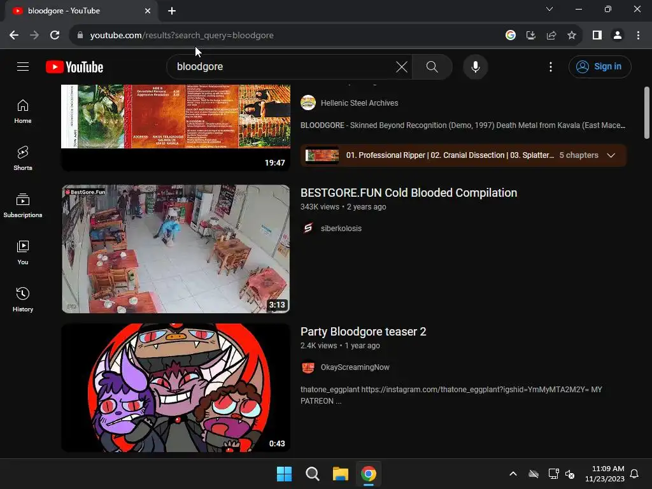Click the install app icon in address bar
Image resolution: width=652 pixels, height=489 pixels.
coord(531,36)
